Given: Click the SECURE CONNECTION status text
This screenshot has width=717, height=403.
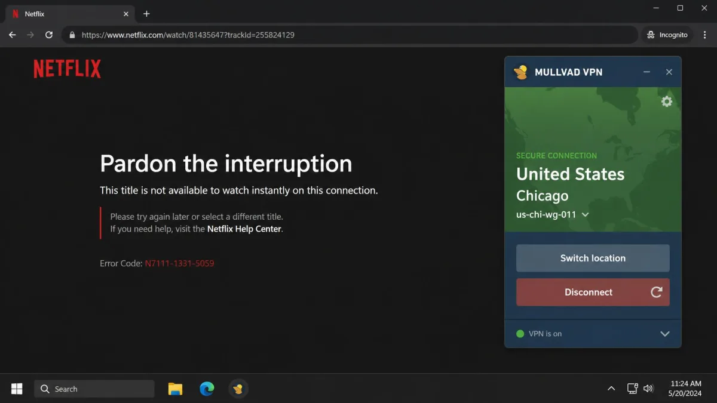Looking at the screenshot, I should point(556,156).
